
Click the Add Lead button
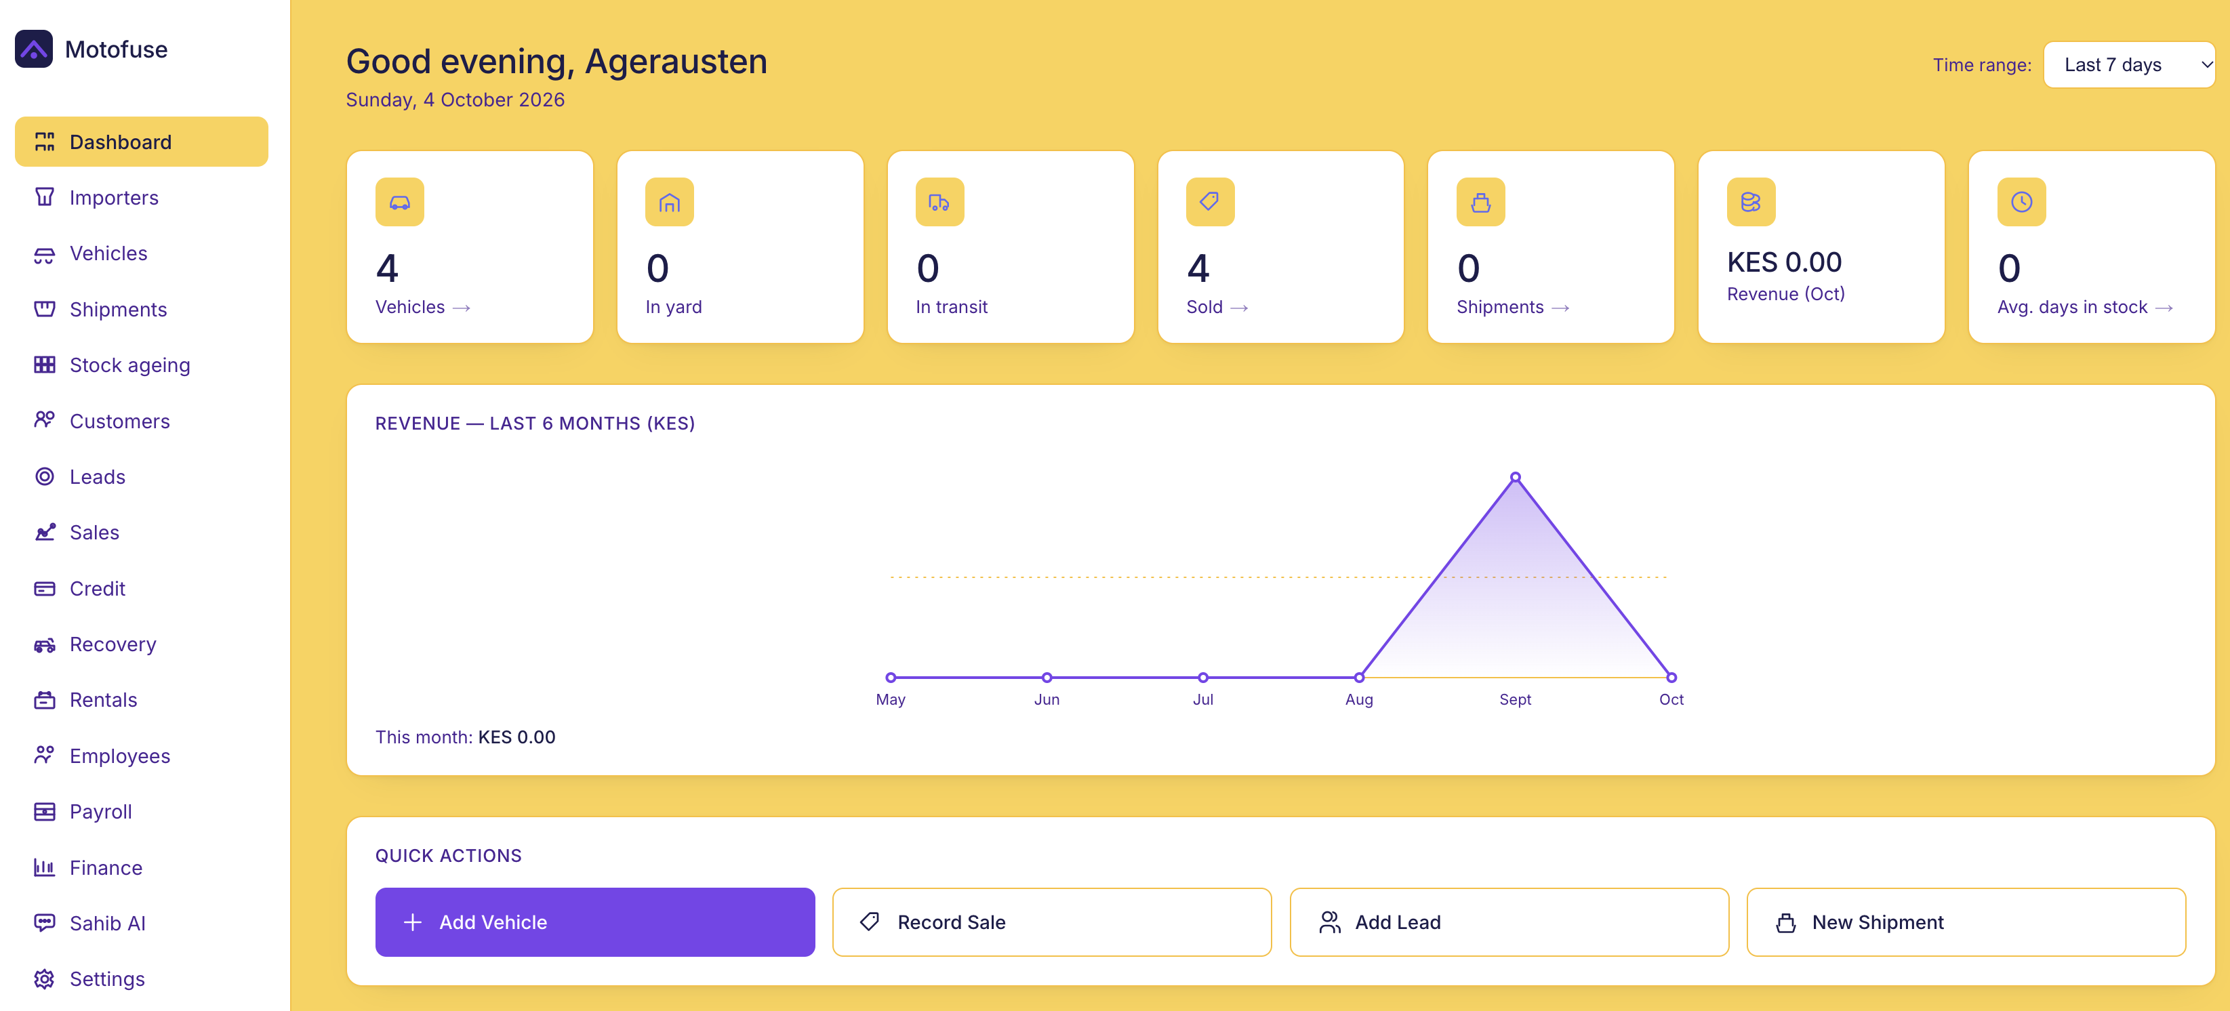pyautogui.click(x=1508, y=922)
